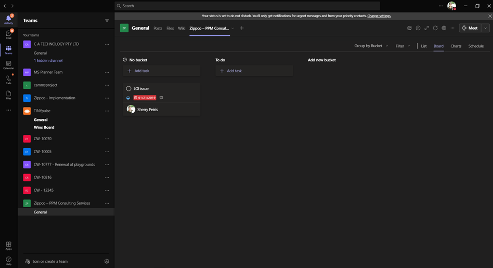Open the Filter dropdown
The image size is (493, 268).
403,46
